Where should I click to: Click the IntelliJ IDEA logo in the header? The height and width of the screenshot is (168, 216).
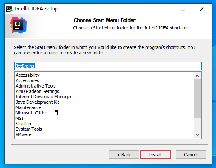[18, 25]
